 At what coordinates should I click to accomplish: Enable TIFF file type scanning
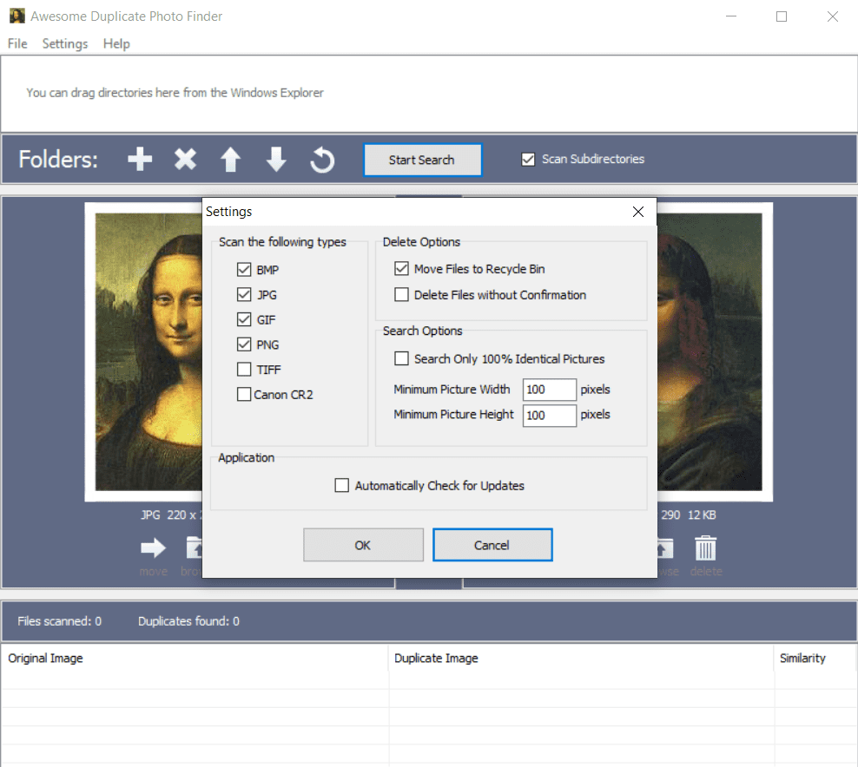tap(244, 370)
